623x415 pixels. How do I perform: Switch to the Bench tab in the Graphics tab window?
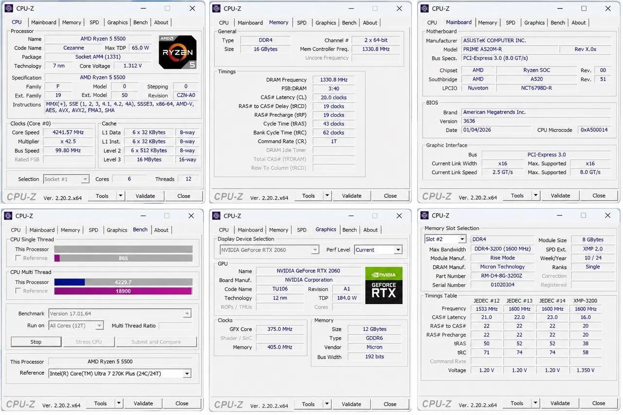[x=349, y=230]
